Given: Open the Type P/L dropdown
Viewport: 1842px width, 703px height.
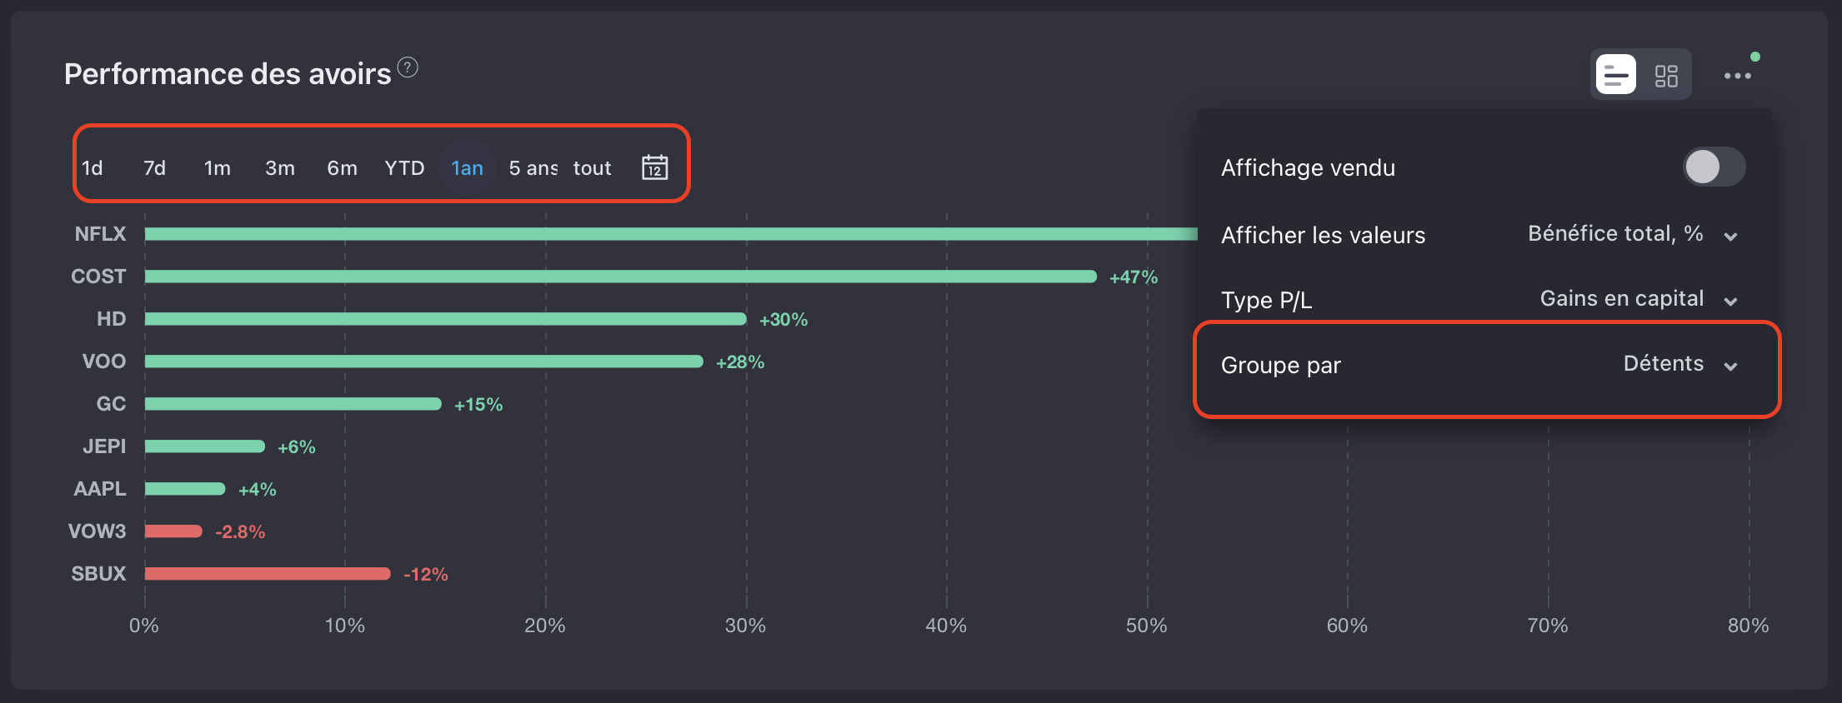Looking at the screenshot, I should [x=1638, y=300].
